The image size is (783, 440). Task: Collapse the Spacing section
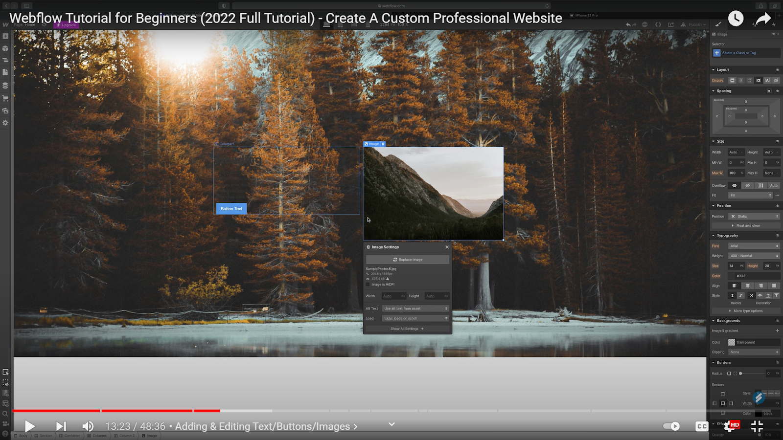[724, 91]
